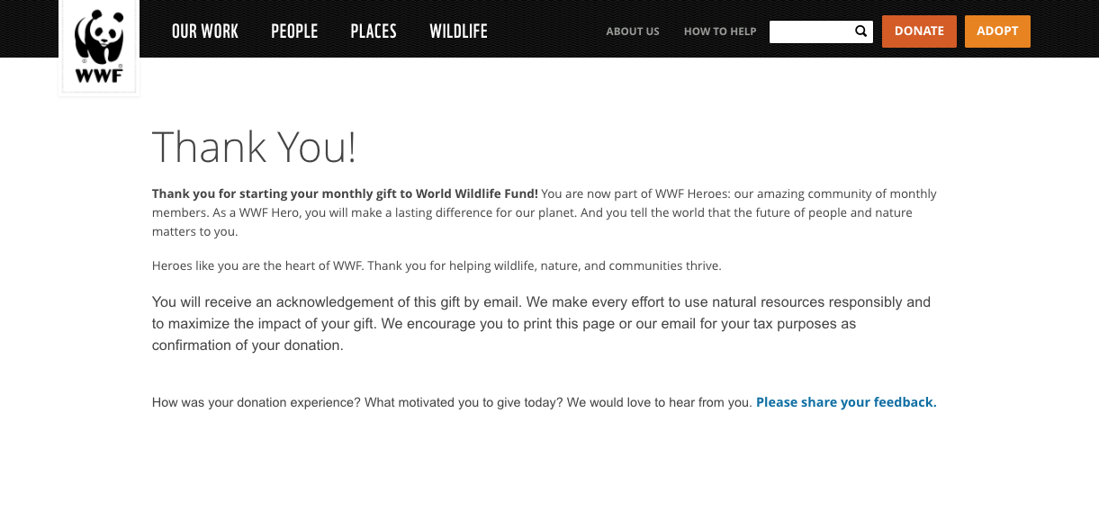Viewport: 1099px width, 521px height.
Task: Go to the Places section
Action: coord(374,31)
